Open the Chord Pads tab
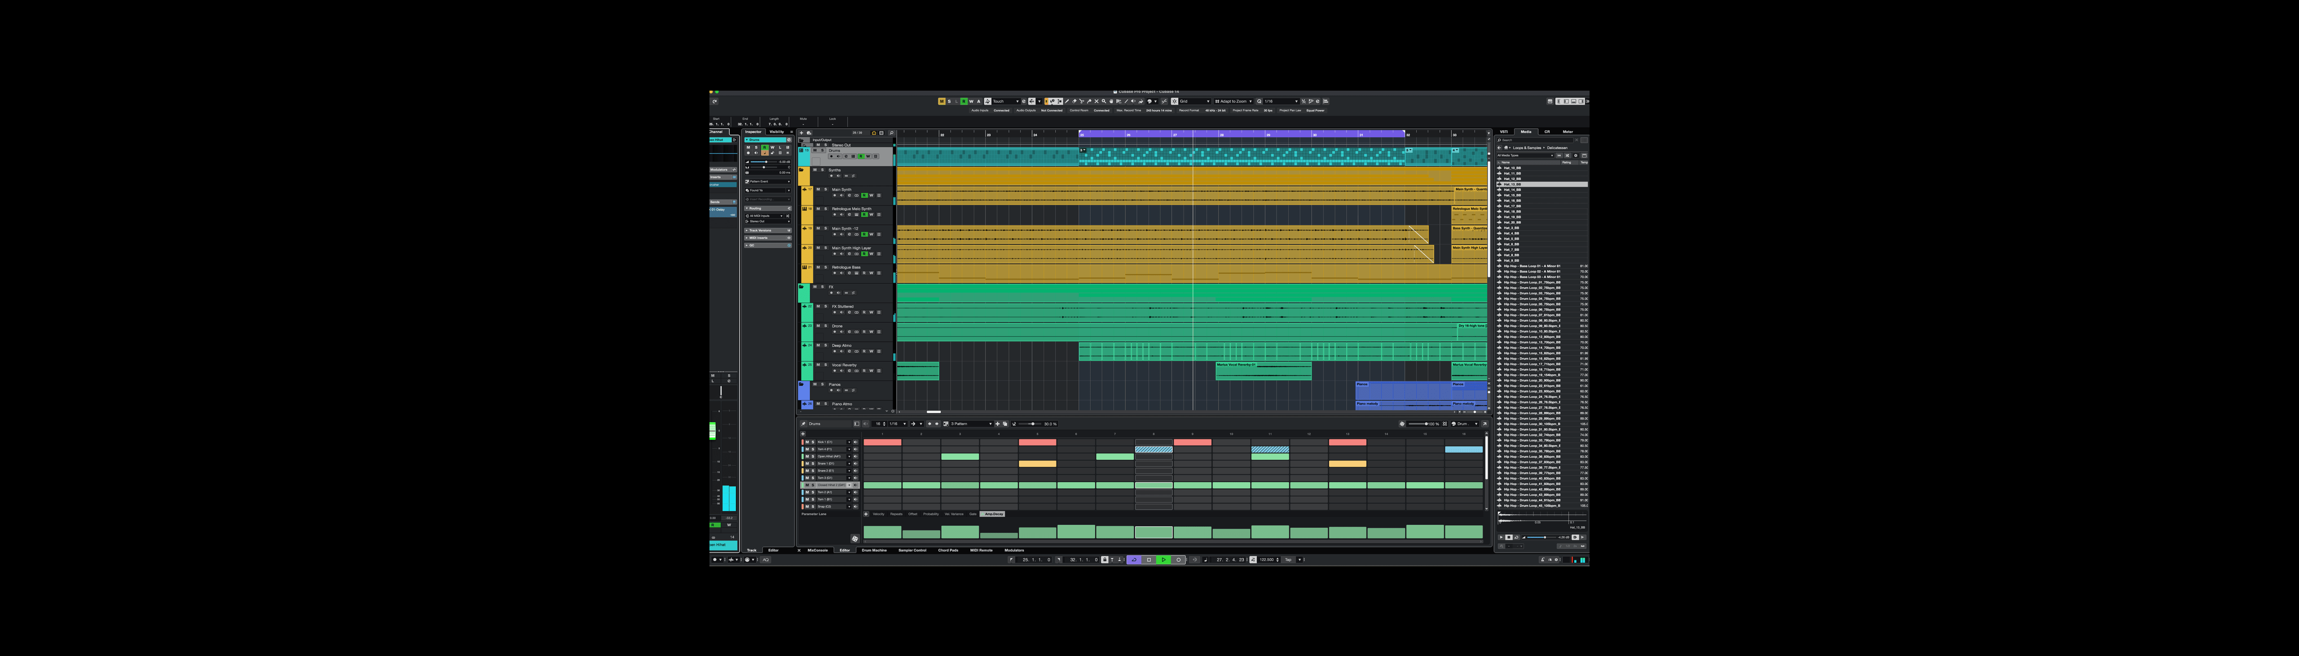Screen dimensions: 2299x656 click(949, 550)
